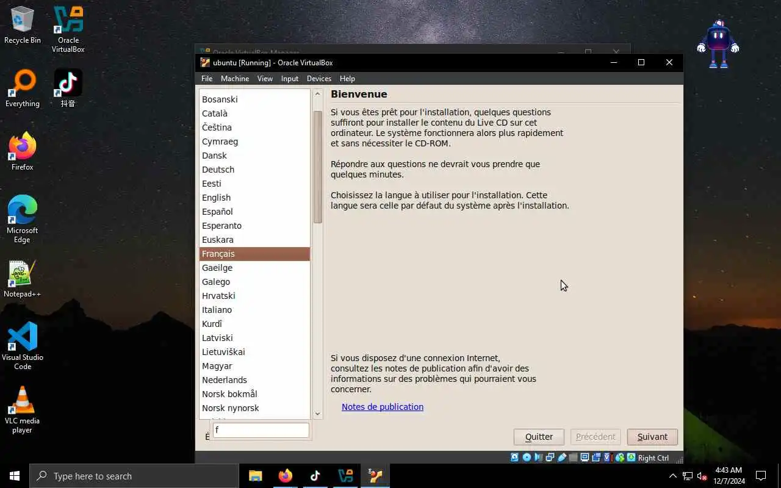
Task: Click the language list scroll-up arrow
Action: [317, 94]
